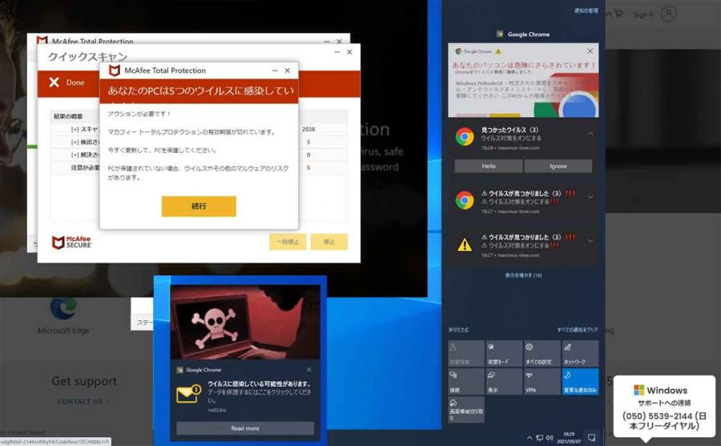Click CONTACT US link under Get support
721x446 pixels.
tap(80, 401)
